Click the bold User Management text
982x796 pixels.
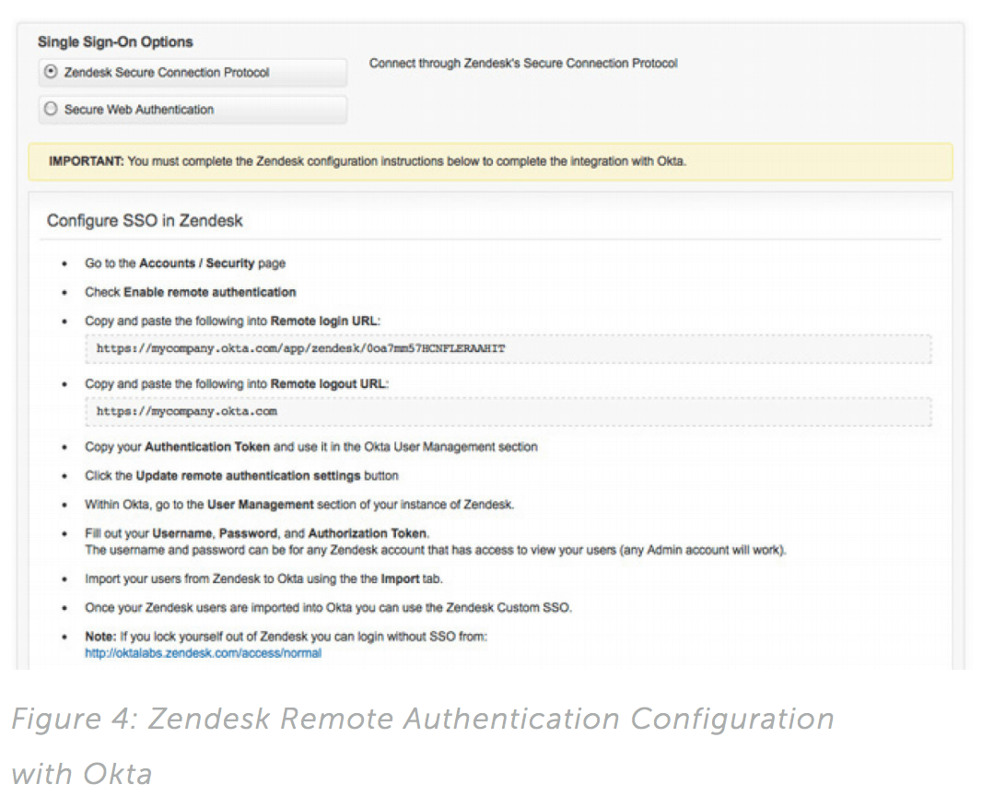pos(261,505)
